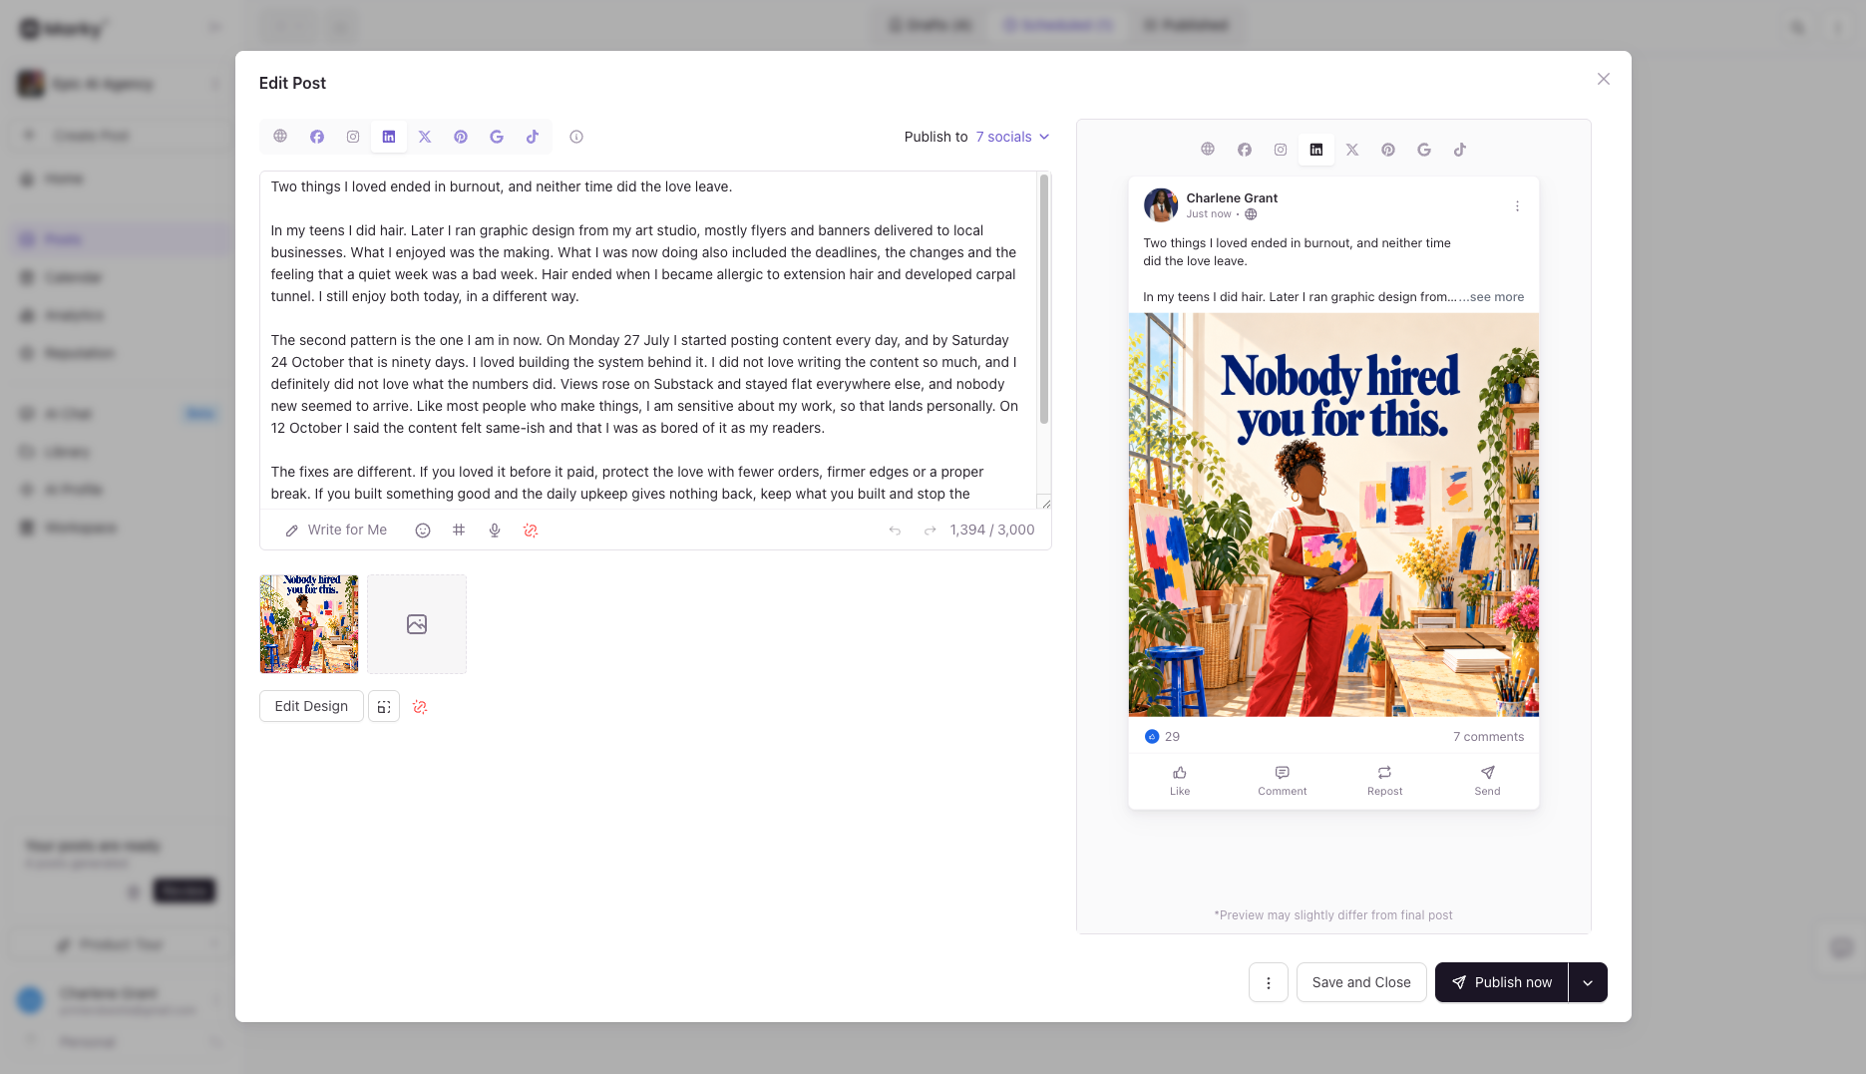Show the Pinterest preview in preview panel
The height and width of the screenshot is (1074, 1866).
[x=1388, y=150]
